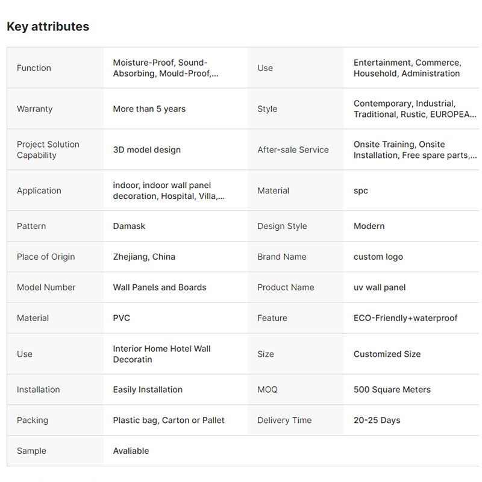Image resolution: width=482 pixels, height=482 pixels.
Task: Click the Modern design style value
Action: coord(369,227)
